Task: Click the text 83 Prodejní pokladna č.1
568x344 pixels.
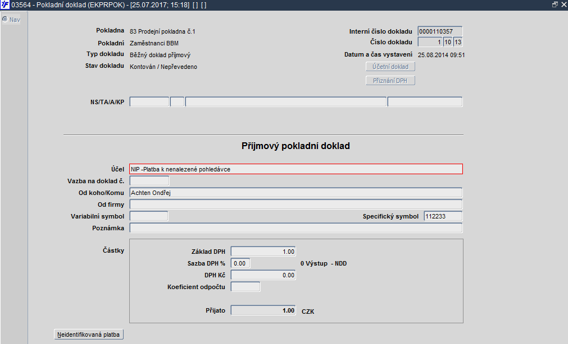Action: pyautogui.click(x=162, y=31)
